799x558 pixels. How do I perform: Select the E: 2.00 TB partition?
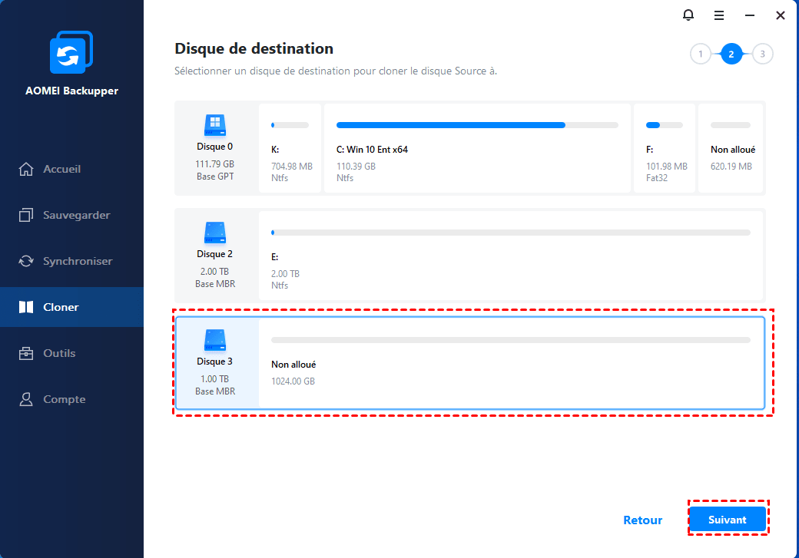[511, 256]
